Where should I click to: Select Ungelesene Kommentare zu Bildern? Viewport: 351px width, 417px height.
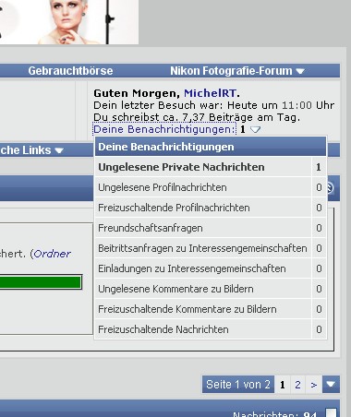[175, 289]
